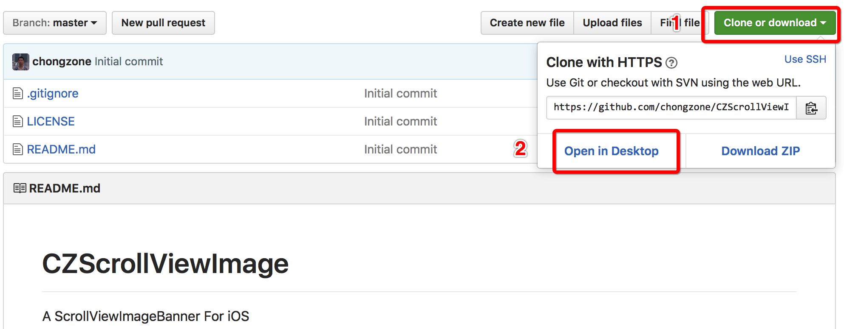
Task: Click the Create new file button
Action: coord(527,23)
